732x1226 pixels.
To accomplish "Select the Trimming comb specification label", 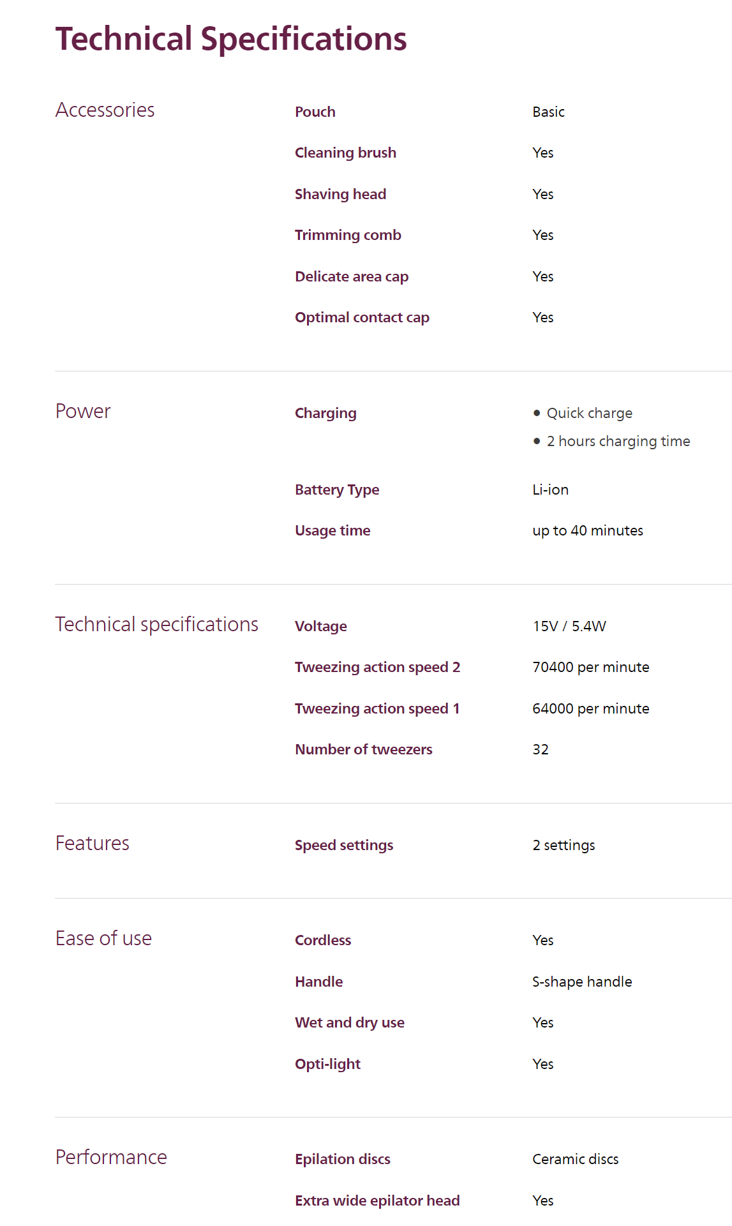I will pyautogui.click(x=348, y=235).
